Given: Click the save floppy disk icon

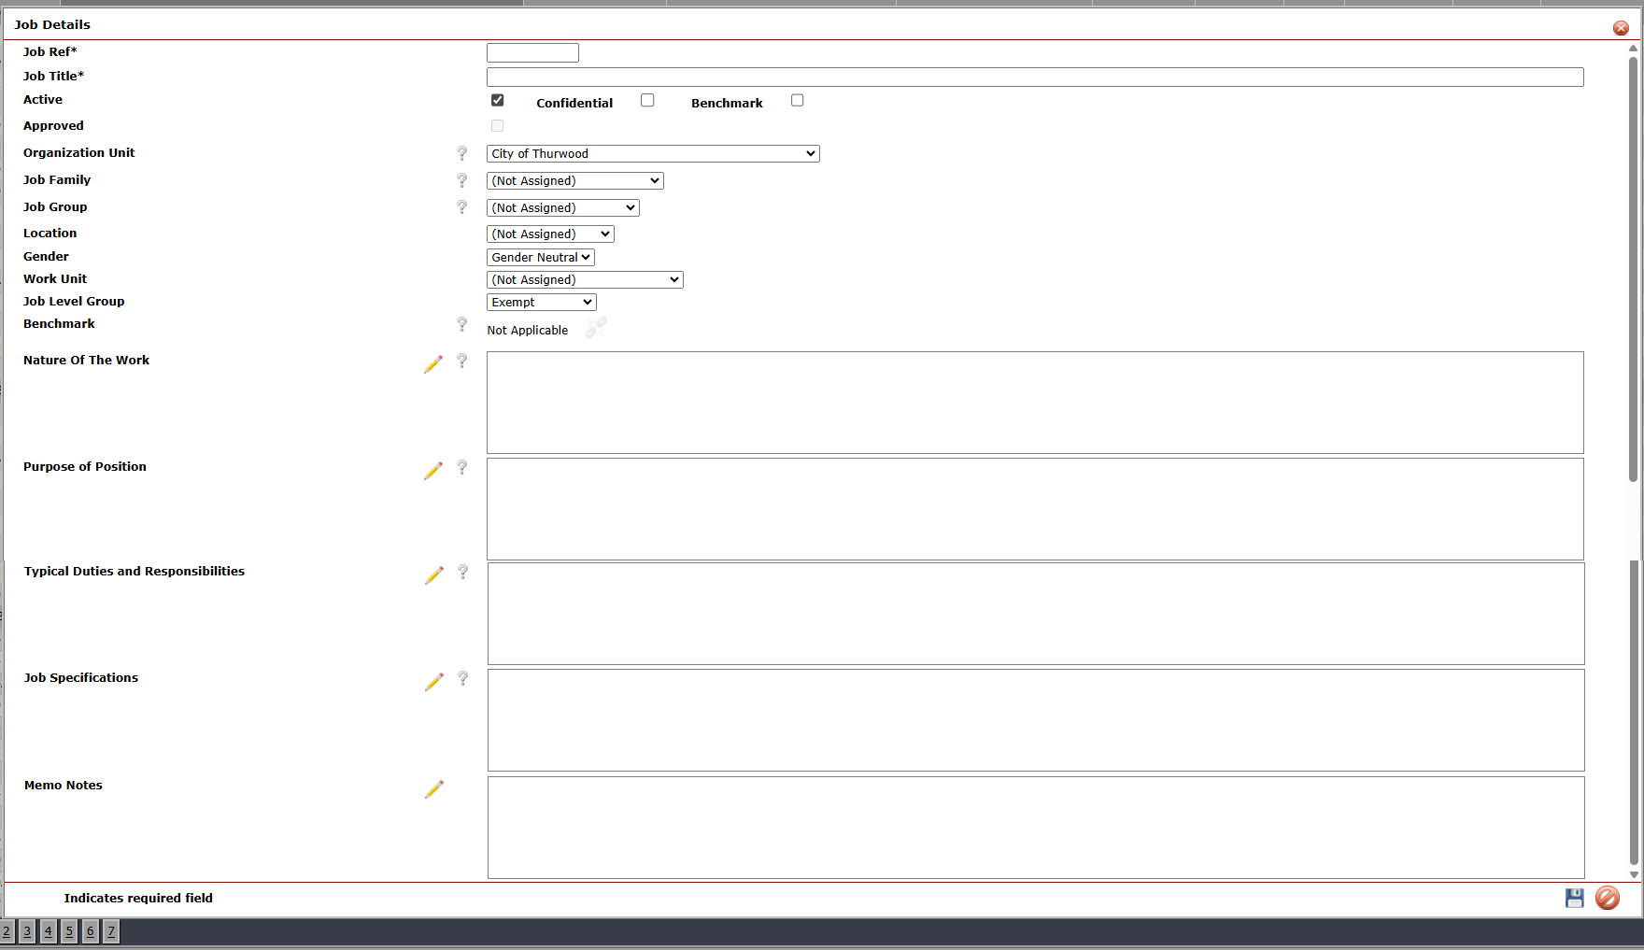Looking at the screenshot, I should pyautogui.click(x=1574, y=898).
